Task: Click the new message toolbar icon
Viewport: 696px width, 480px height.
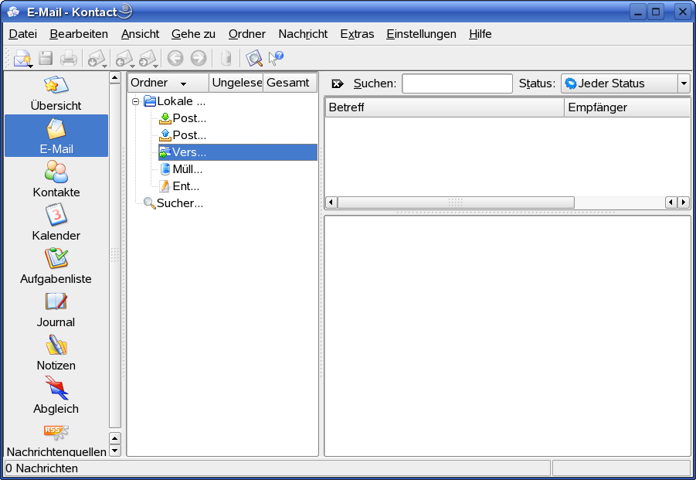Action: click(x=22, y=58)
